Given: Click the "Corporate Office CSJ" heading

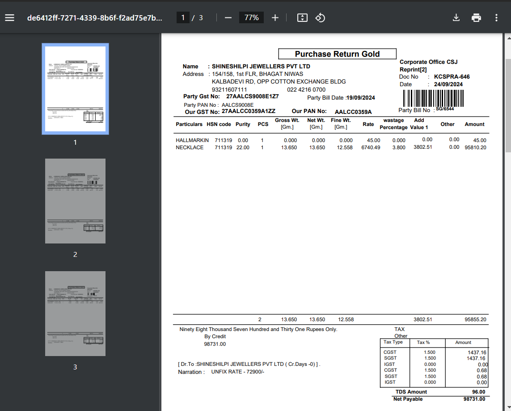Looking at the screenshot, I should tap(429, 62).
